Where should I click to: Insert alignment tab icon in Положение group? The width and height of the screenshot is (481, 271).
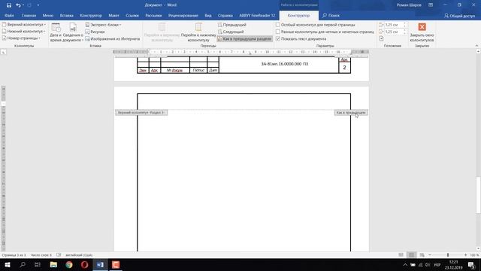point(381,38)
